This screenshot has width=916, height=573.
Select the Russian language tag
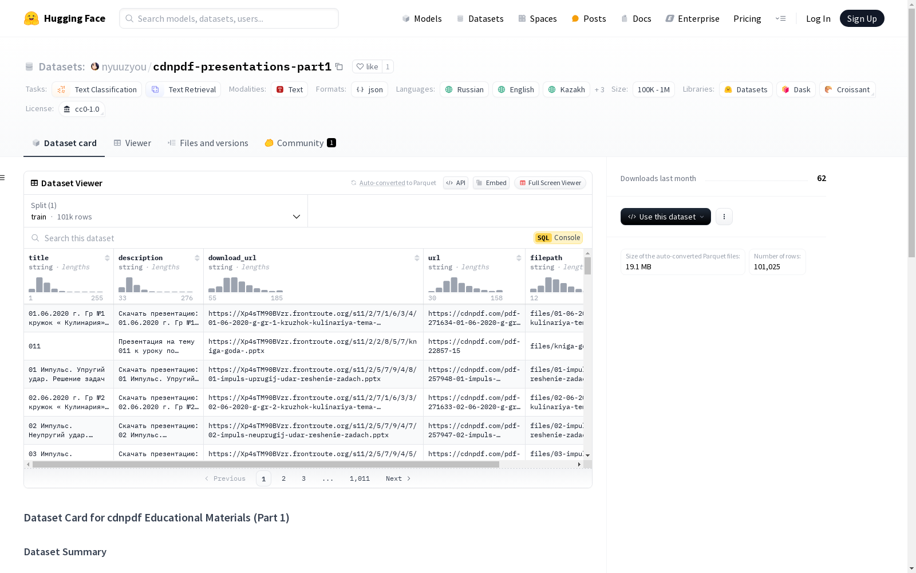(464, 89)
